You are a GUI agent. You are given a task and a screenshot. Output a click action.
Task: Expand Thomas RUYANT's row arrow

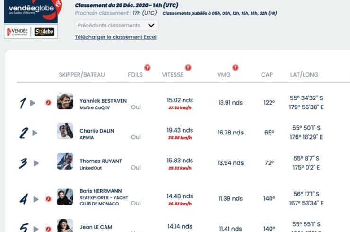[36, 163]
